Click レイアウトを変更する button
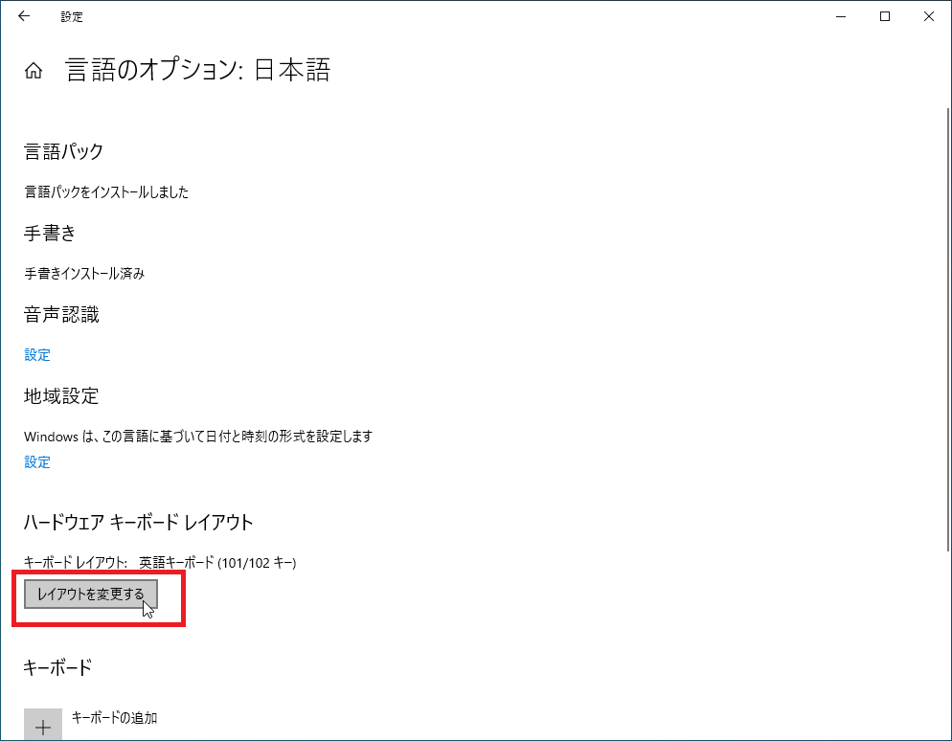This screenshot has height=741, width=952. pyautogui.click(x=91, y=595)
